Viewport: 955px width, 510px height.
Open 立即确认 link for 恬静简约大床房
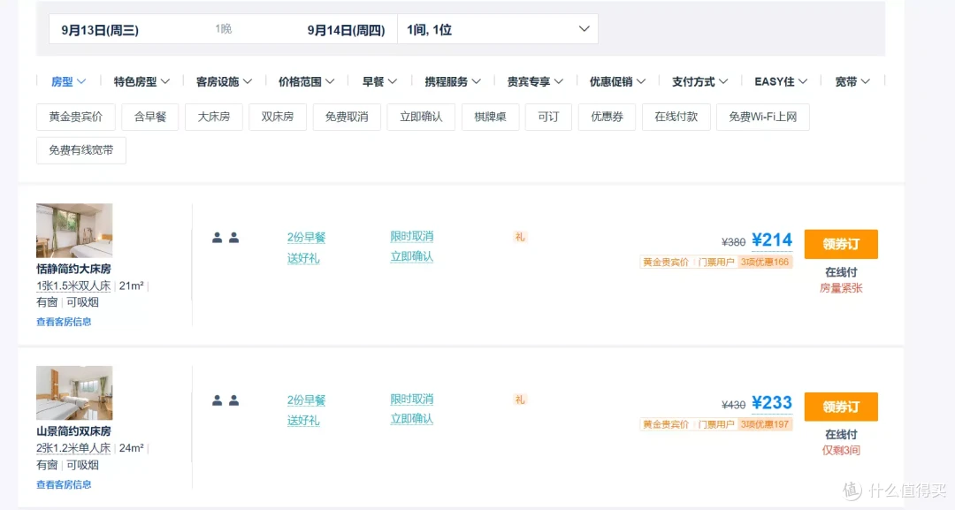click(412, 256)
